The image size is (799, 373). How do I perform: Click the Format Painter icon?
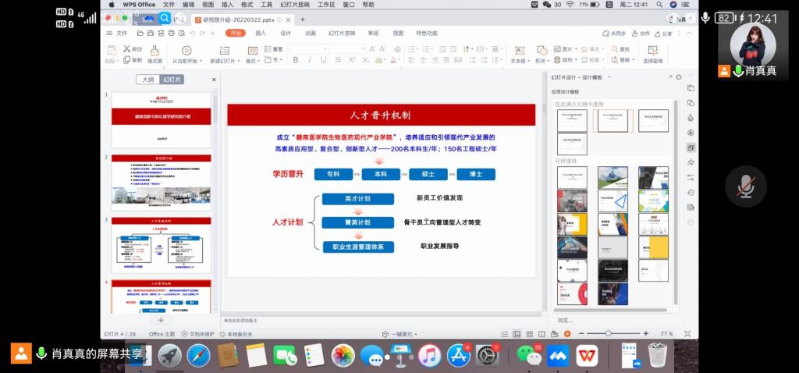154,51
